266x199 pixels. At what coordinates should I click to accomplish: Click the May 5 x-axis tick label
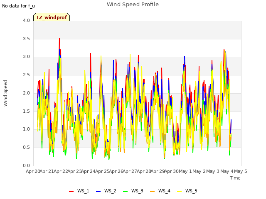[241, 171]
